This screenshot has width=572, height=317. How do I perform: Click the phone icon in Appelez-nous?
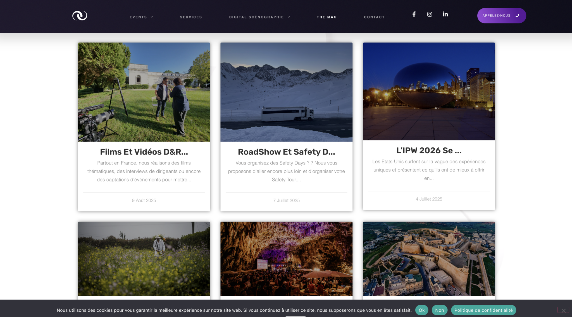[x=517, y=16]
